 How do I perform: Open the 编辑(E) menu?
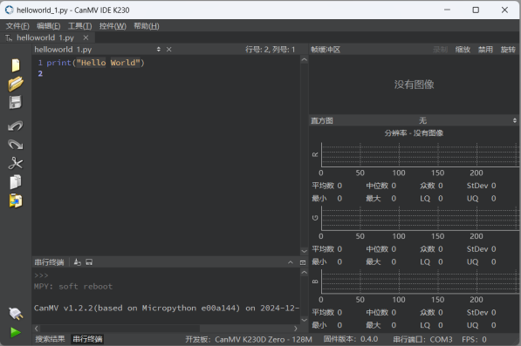tap(49, 26)
